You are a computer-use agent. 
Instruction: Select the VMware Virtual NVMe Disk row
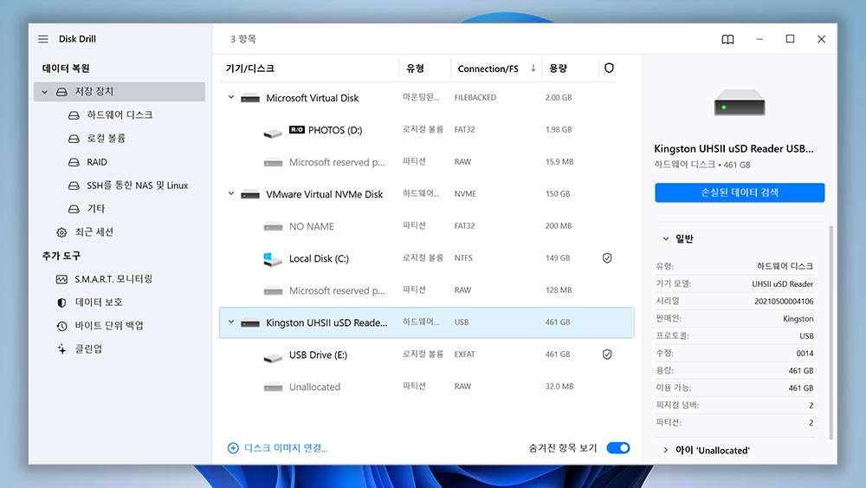coord(426,194)
